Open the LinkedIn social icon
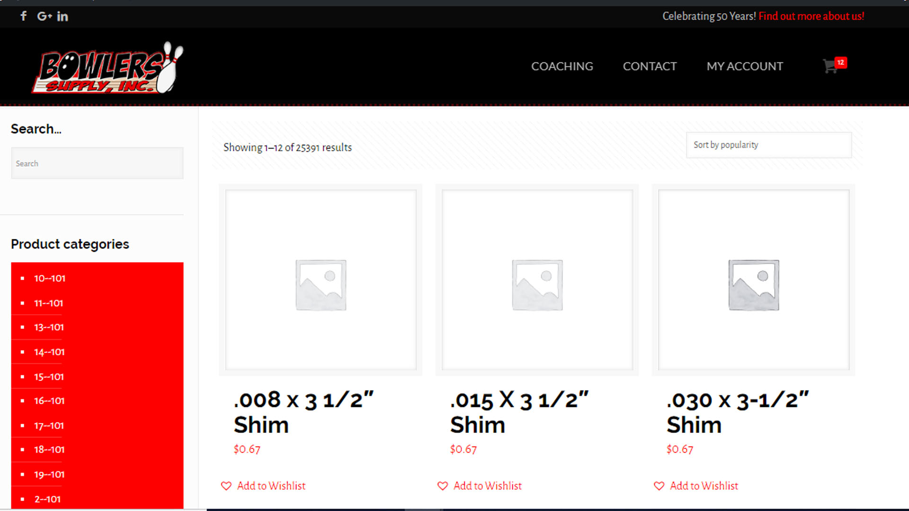The height and width of the screenshot is (511, 909). [x=62, y=16]
